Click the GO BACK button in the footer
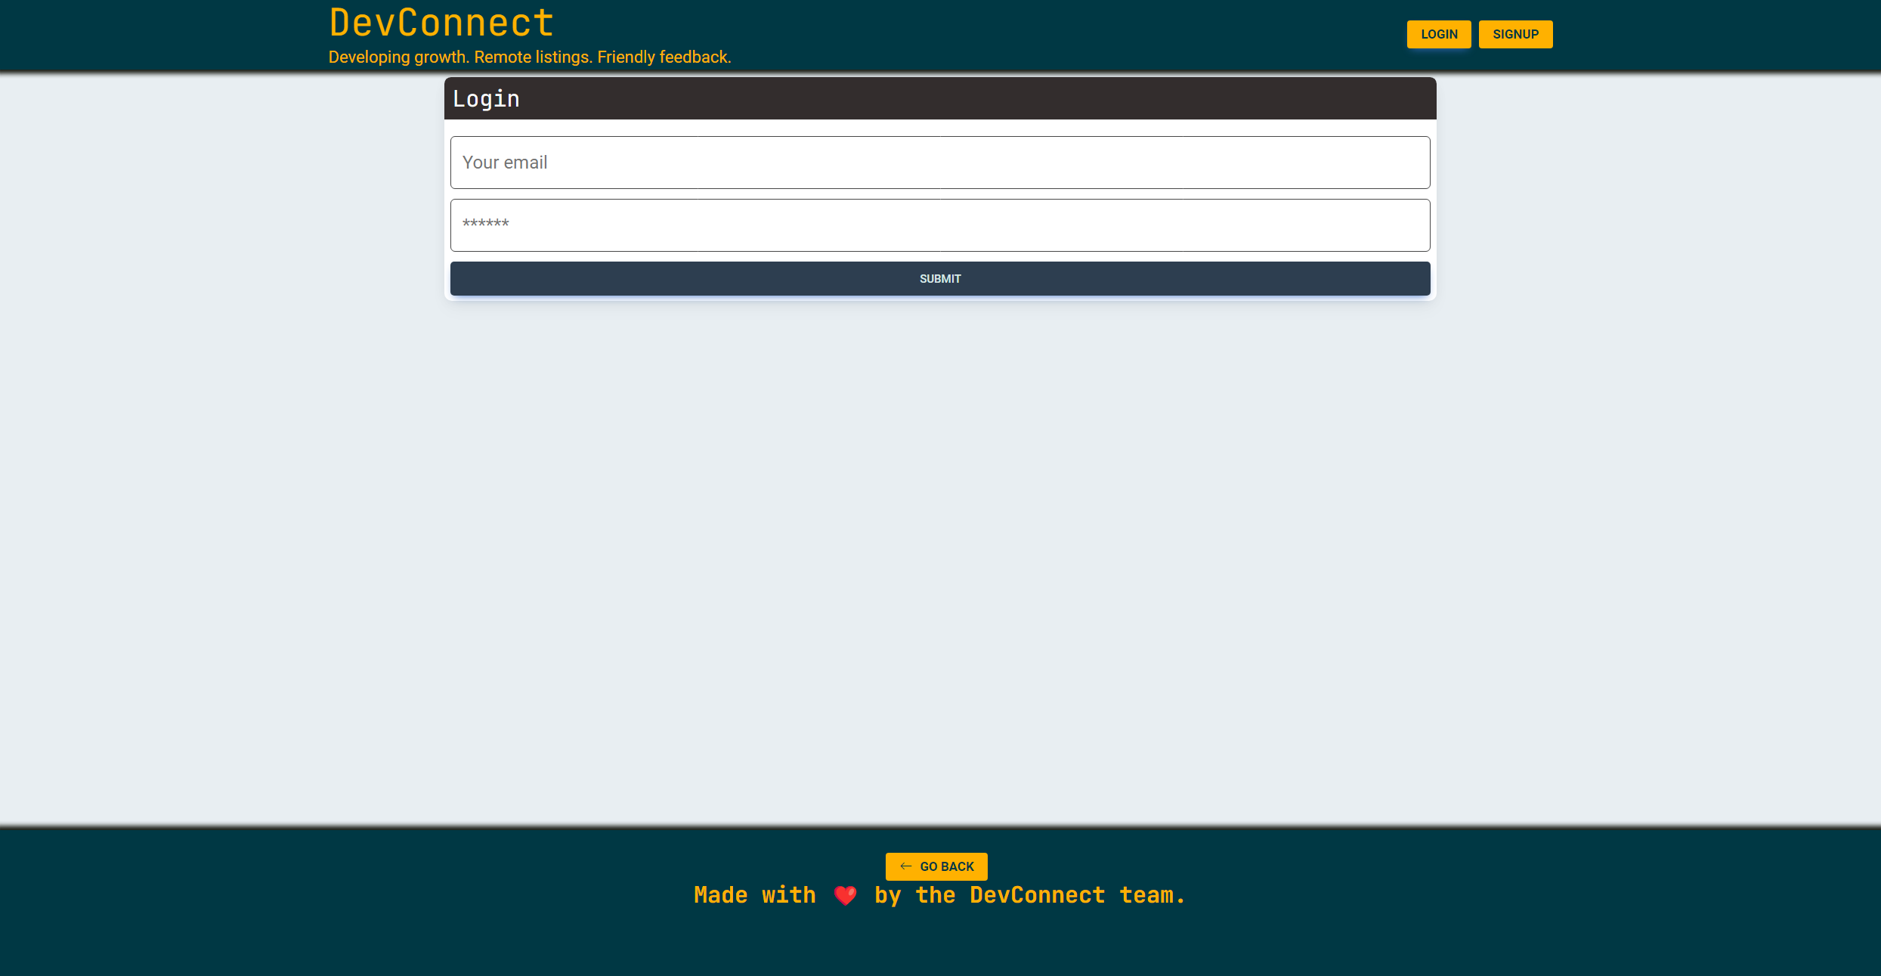 click(936, 866)
